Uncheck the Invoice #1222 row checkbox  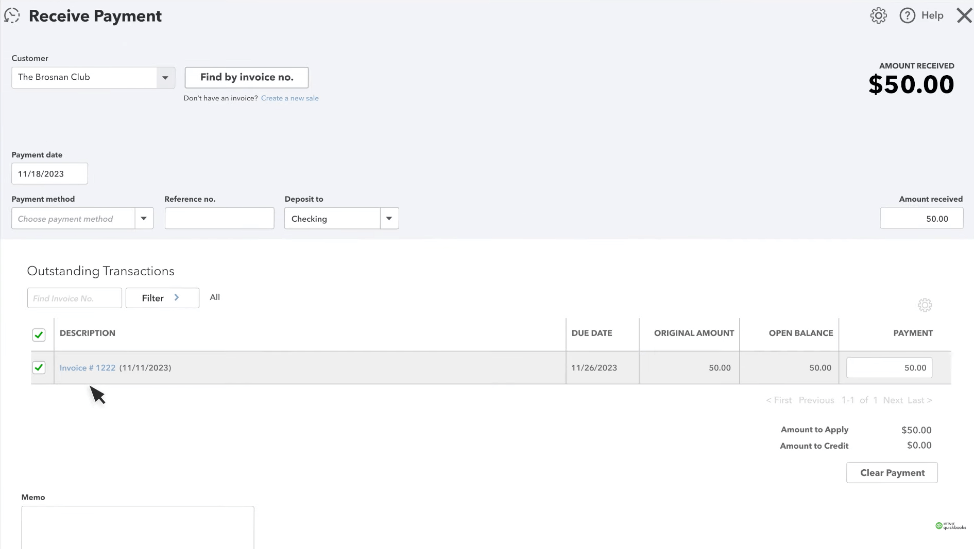point(39,367)
